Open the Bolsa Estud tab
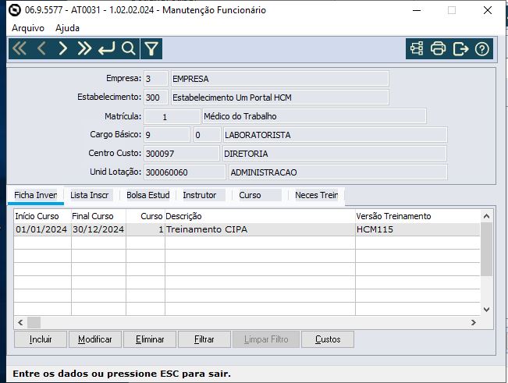This screenshot has width=508, height=383. pos(148,195)
